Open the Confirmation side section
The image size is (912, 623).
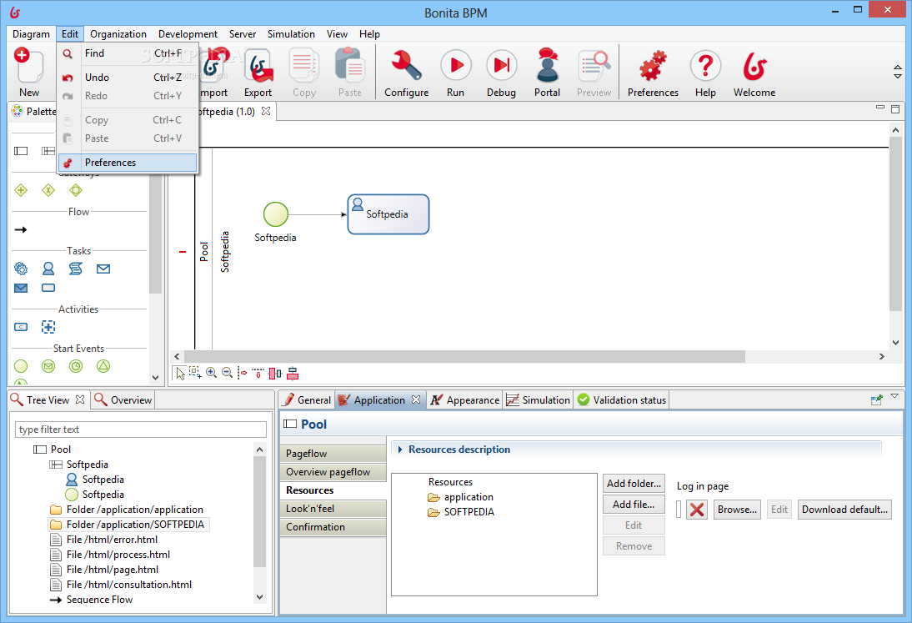tap(333, 527)
